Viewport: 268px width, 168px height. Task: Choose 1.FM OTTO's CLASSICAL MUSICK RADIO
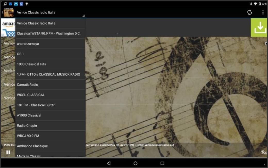pos(50,74)
